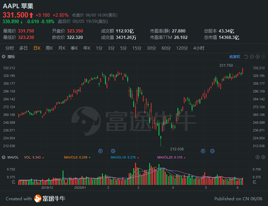Collapse the MAVOL indicator panel
The image size is (268, 206).
pyautogui.click(x=4, y=157)
